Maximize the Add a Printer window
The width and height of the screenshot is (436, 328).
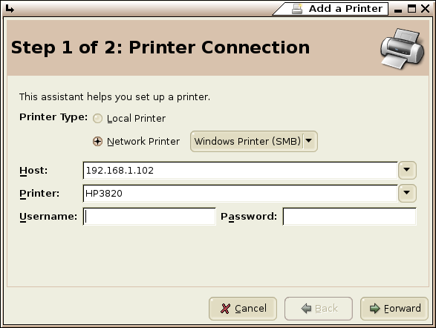tap(411, 9)
